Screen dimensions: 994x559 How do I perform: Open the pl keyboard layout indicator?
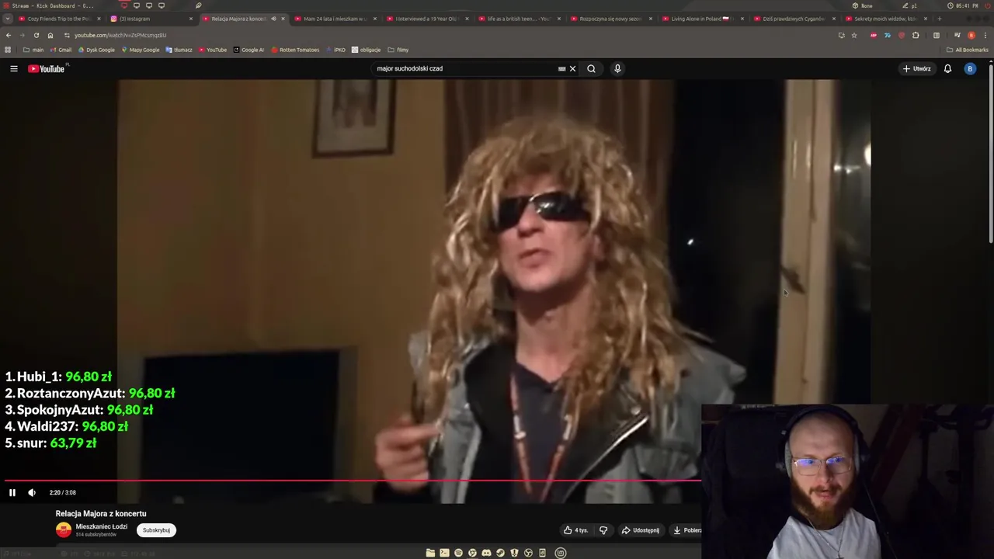point(909,5)
